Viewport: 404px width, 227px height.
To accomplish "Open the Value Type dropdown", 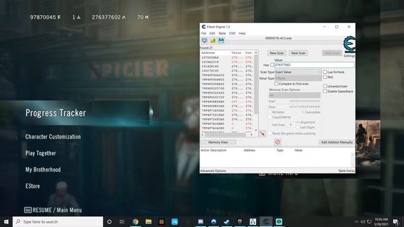I will pos(298,78).
